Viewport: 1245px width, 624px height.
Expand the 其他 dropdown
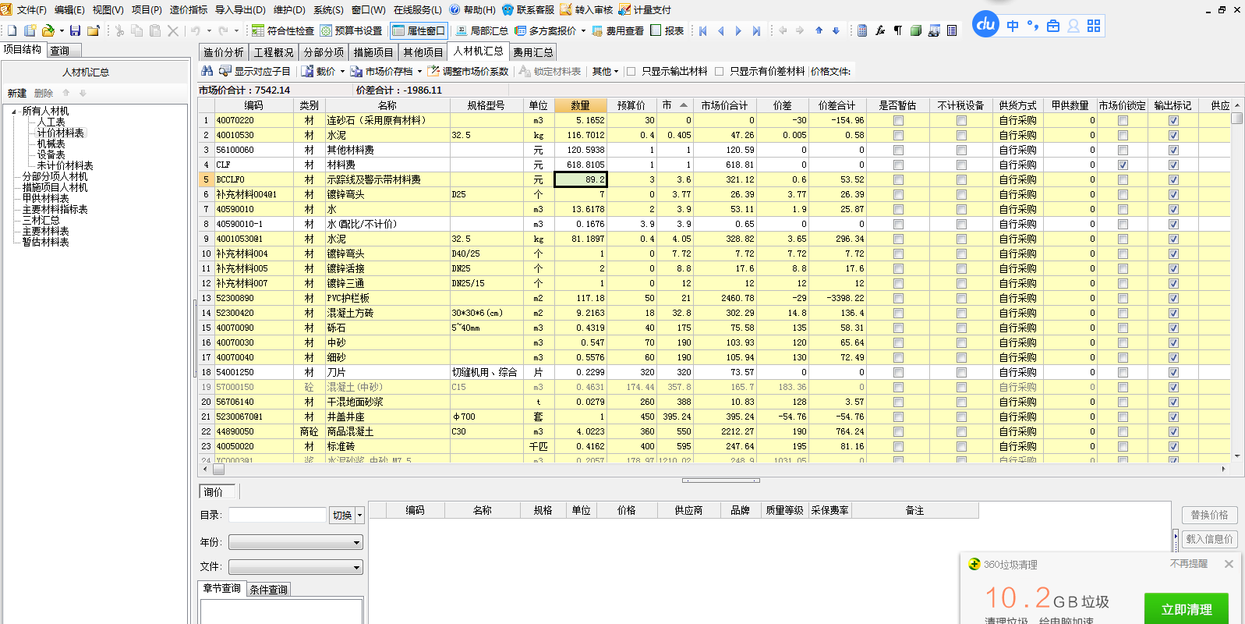click(x=605, y=71)
